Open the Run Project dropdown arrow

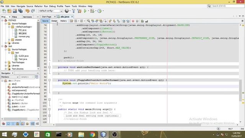(88, 11)
